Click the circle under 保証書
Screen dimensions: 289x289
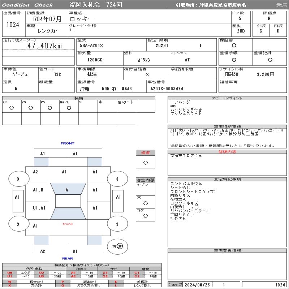click(234, 46)
